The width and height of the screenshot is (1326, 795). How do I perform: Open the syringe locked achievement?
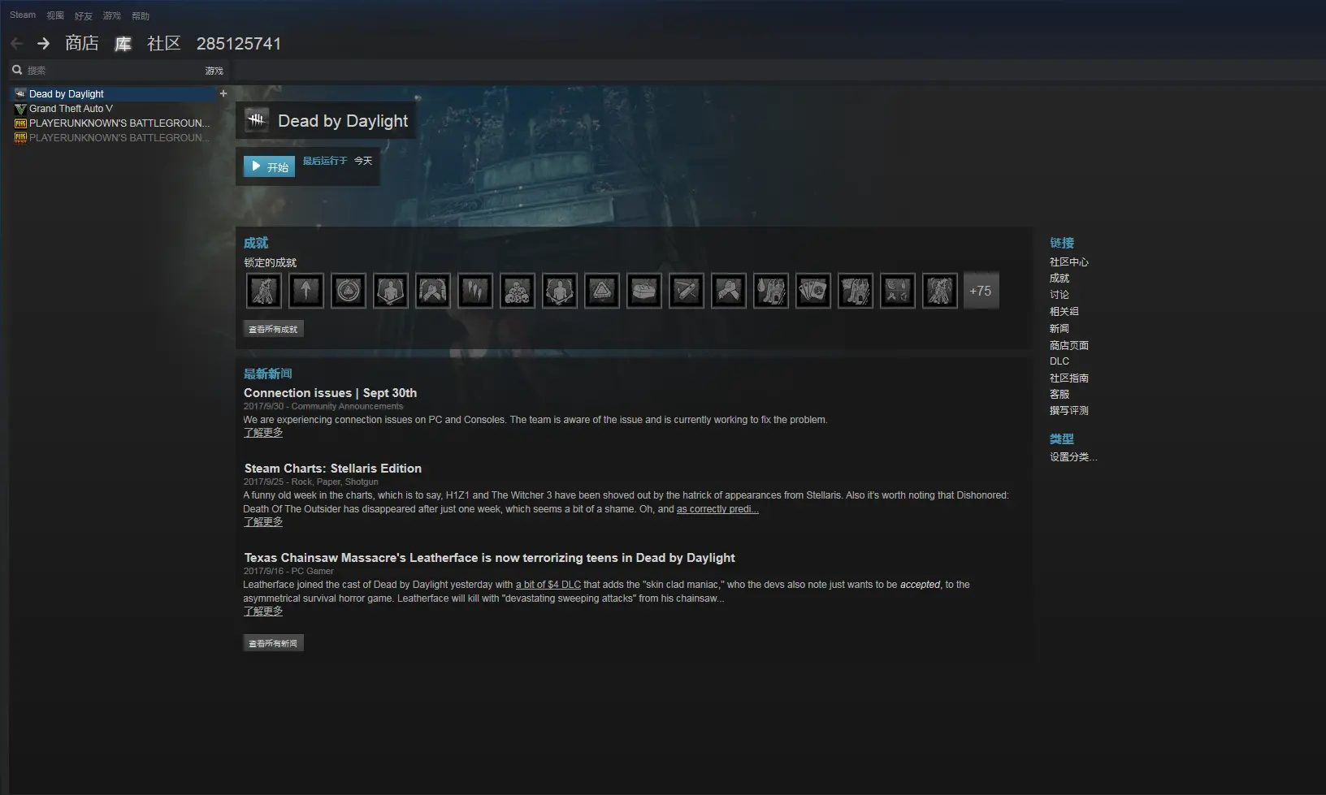click(x=687, y=291)
